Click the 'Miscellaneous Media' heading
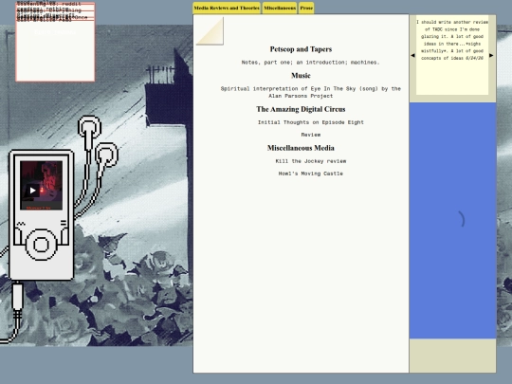The width and height of the screenshot is (512, 384). point(301,148)
